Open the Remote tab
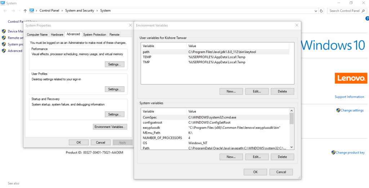The width and height of the screenshot is (369, 188). pos(114,35)
